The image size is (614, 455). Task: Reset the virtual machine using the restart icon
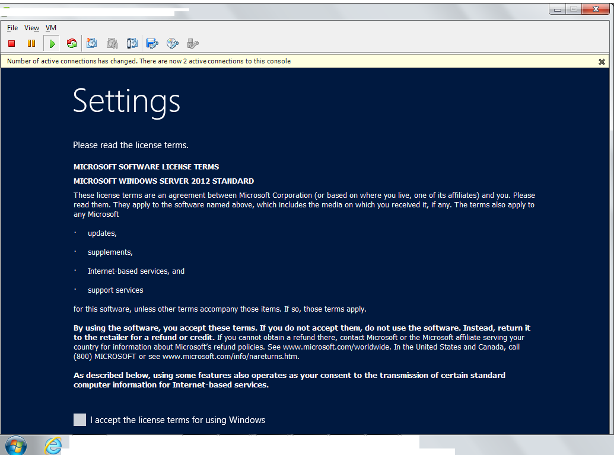pos(72,43)
